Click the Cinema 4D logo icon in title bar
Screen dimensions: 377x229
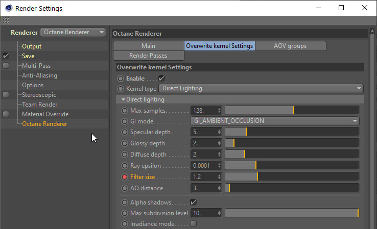point(8,8)
